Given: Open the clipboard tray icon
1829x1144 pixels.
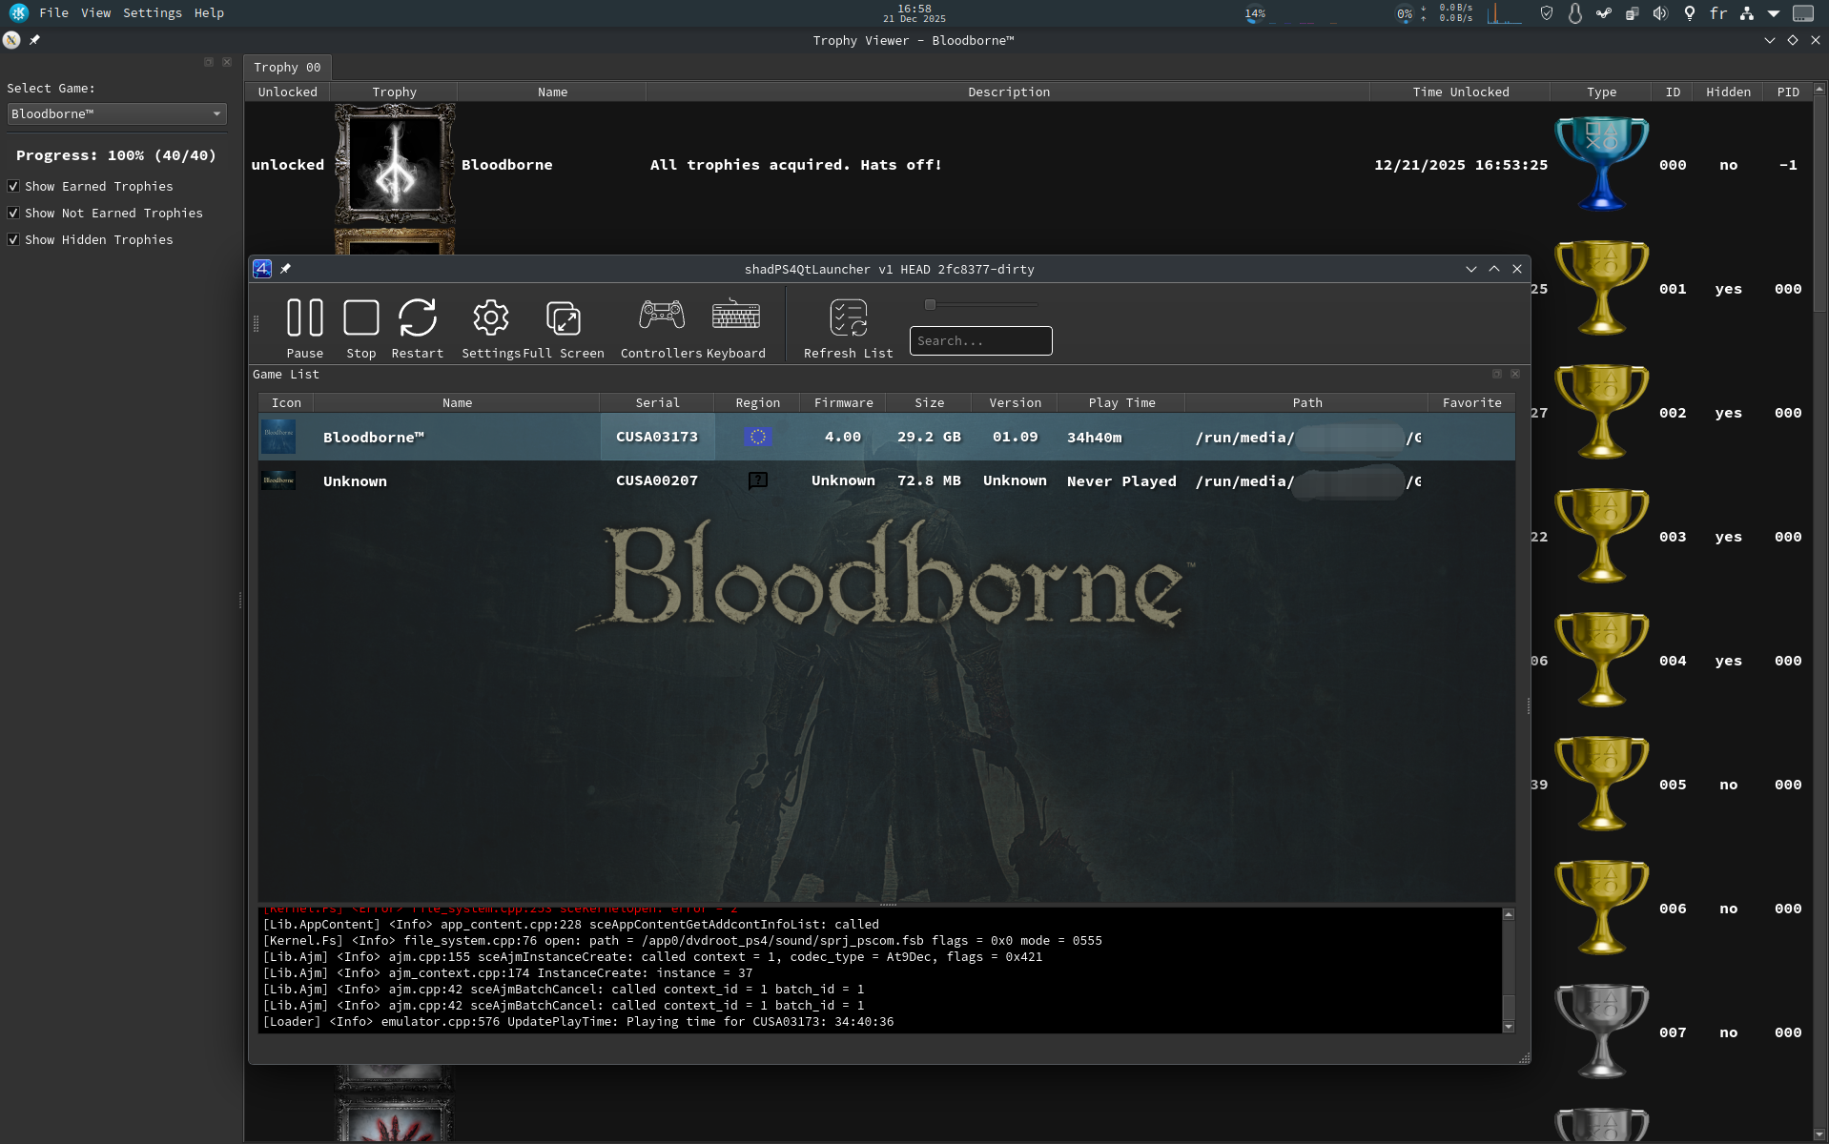Looking at the screenshot, I should click(x=1632, y=13).
